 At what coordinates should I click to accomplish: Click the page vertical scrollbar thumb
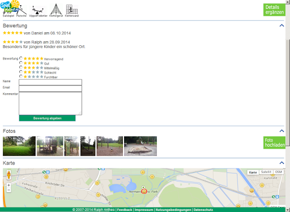[x=288, y=92]
